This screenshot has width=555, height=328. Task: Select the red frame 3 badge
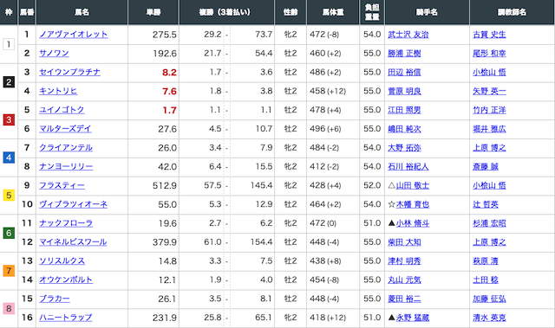(x=9, y=119)
